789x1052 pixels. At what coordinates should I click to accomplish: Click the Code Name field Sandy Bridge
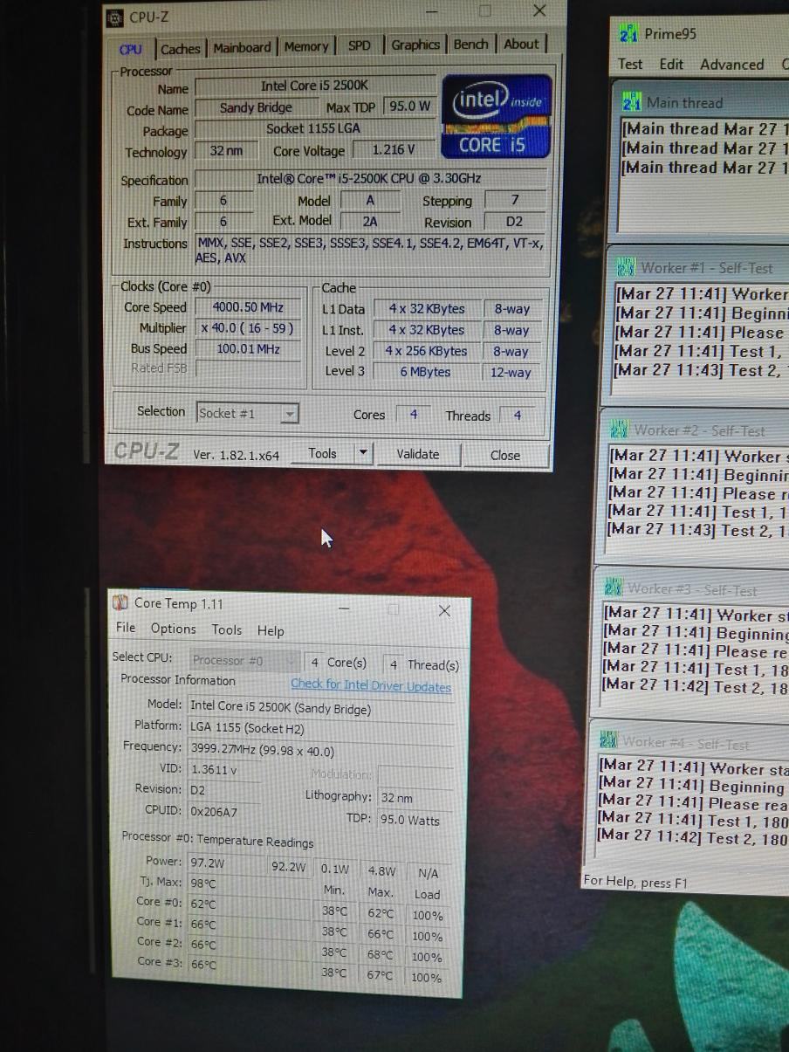pos(256,107)
